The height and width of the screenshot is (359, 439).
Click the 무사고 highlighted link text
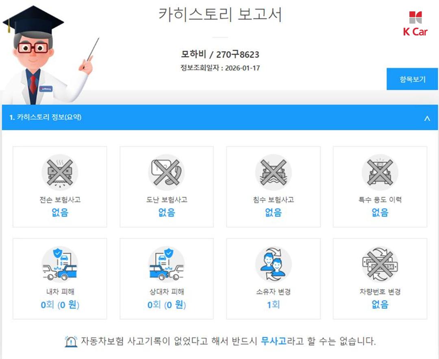click(274, 341)
